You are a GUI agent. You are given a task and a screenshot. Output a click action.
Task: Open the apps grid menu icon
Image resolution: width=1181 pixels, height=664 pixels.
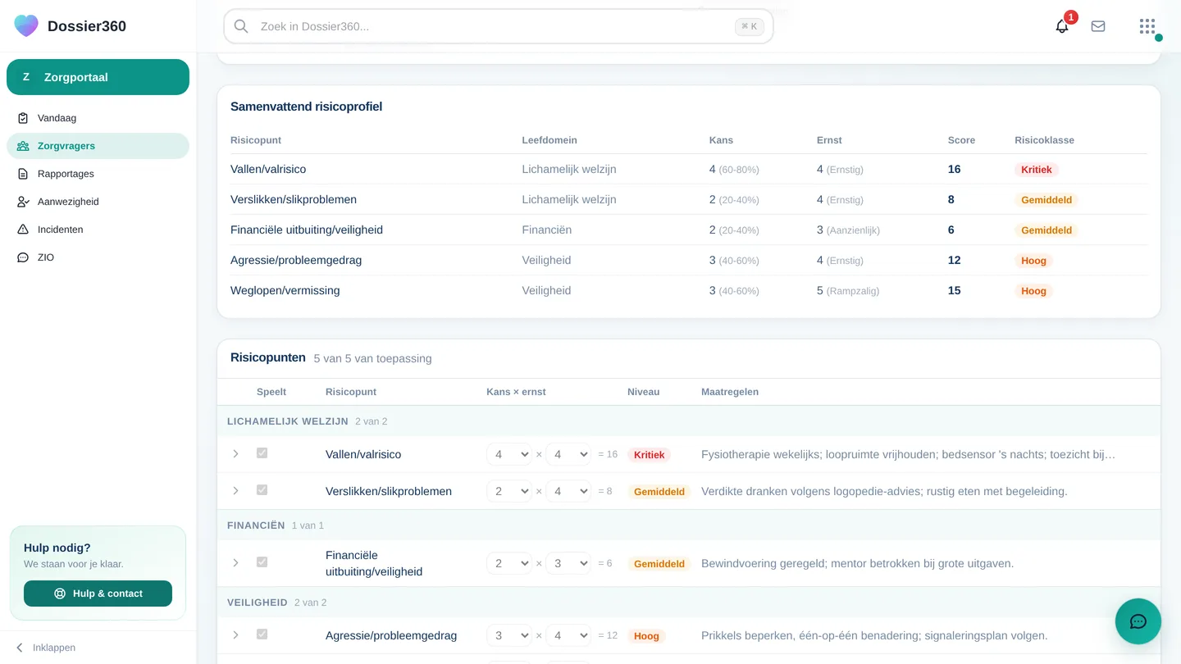pos(1147,26)
